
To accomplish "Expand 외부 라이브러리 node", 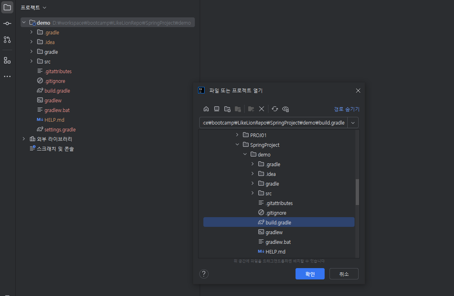I will pyautogui.click(x=24, y=139).
